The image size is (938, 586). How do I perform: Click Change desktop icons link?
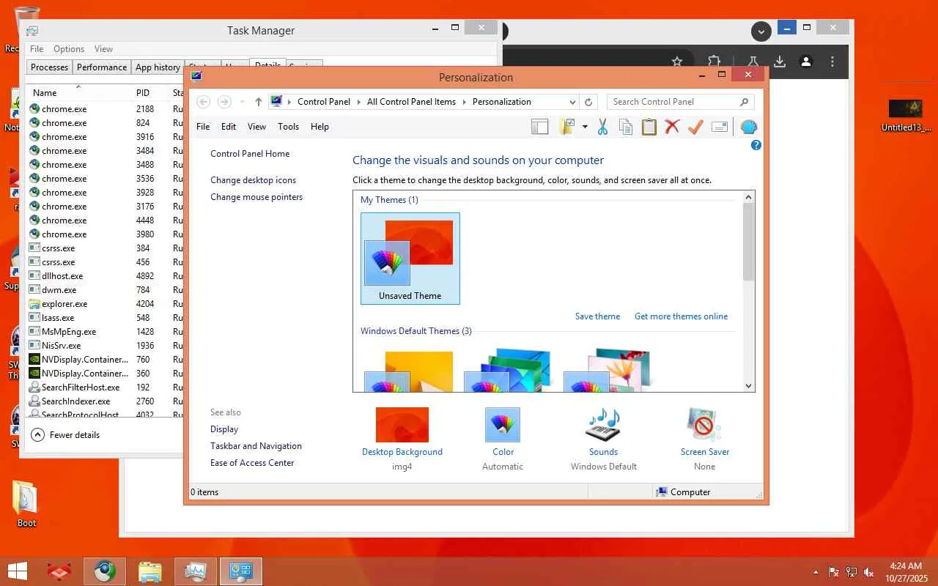tap(254, 180)
